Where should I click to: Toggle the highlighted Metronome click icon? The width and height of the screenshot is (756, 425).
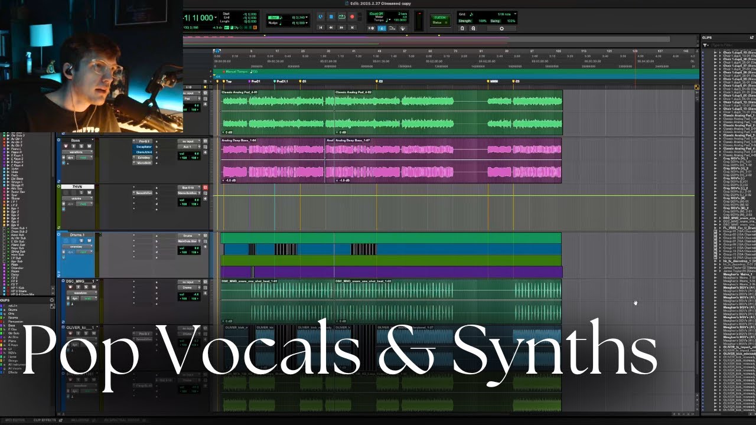pyautogui.click(x=382, y=28)
